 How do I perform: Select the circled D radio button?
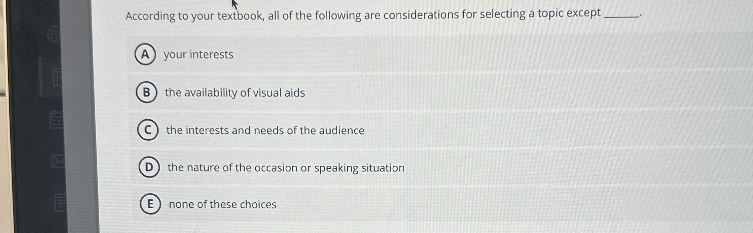coord(150,168)
